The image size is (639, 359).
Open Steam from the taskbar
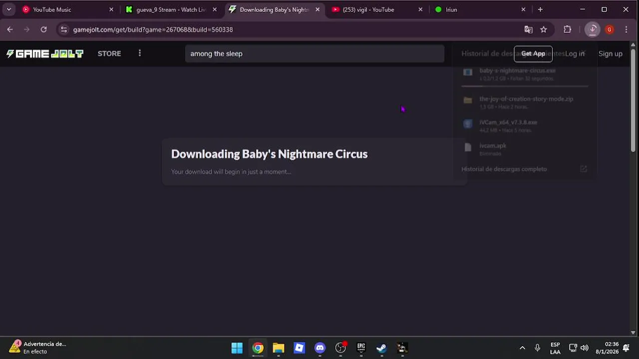pos(381,348)
